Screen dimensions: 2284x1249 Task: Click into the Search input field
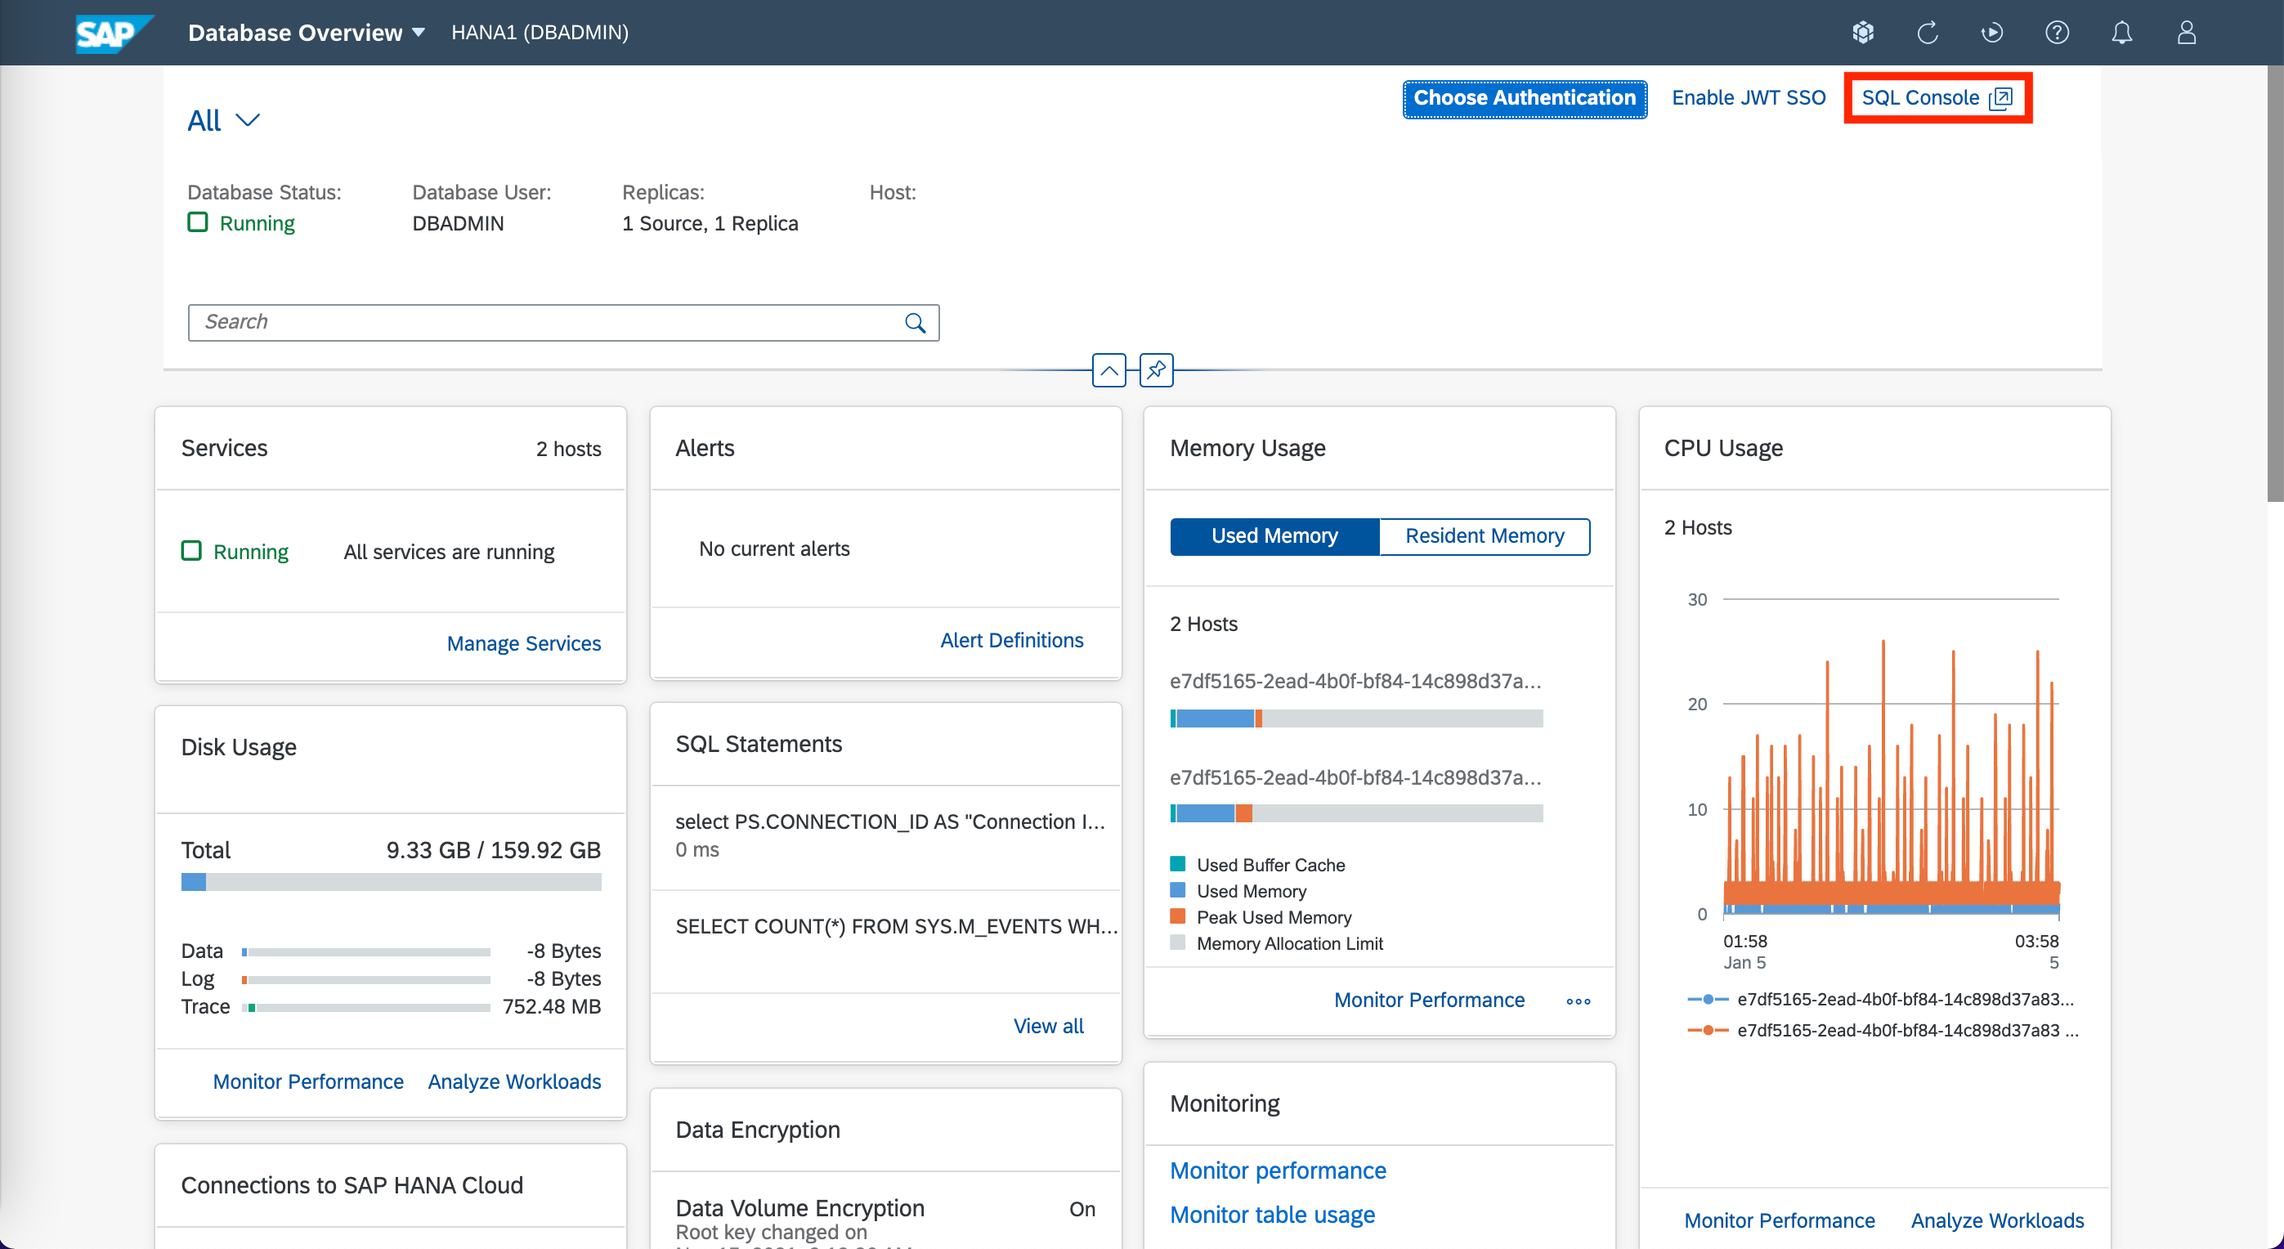[x=545, y=323]
